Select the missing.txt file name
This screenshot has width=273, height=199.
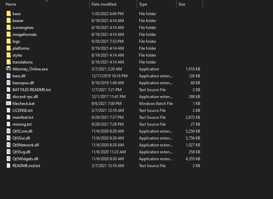coord(22,124)
